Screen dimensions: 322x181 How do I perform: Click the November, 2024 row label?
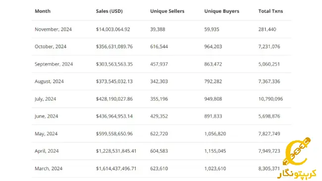tap(53, 29)
